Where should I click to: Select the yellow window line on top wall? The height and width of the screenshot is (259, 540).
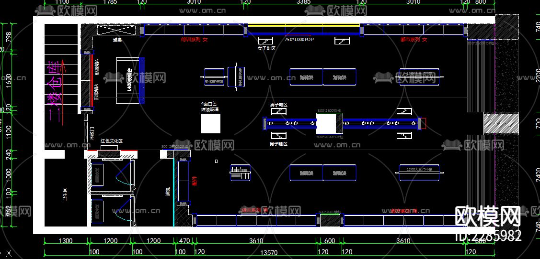(304, 25)
